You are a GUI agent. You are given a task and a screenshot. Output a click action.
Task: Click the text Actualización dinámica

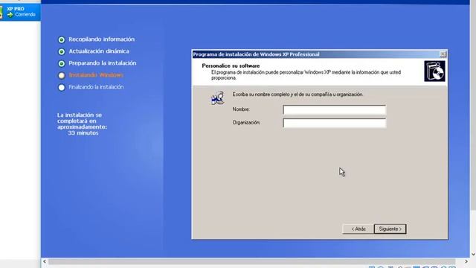pyautogui.click(x=99, y=51)
